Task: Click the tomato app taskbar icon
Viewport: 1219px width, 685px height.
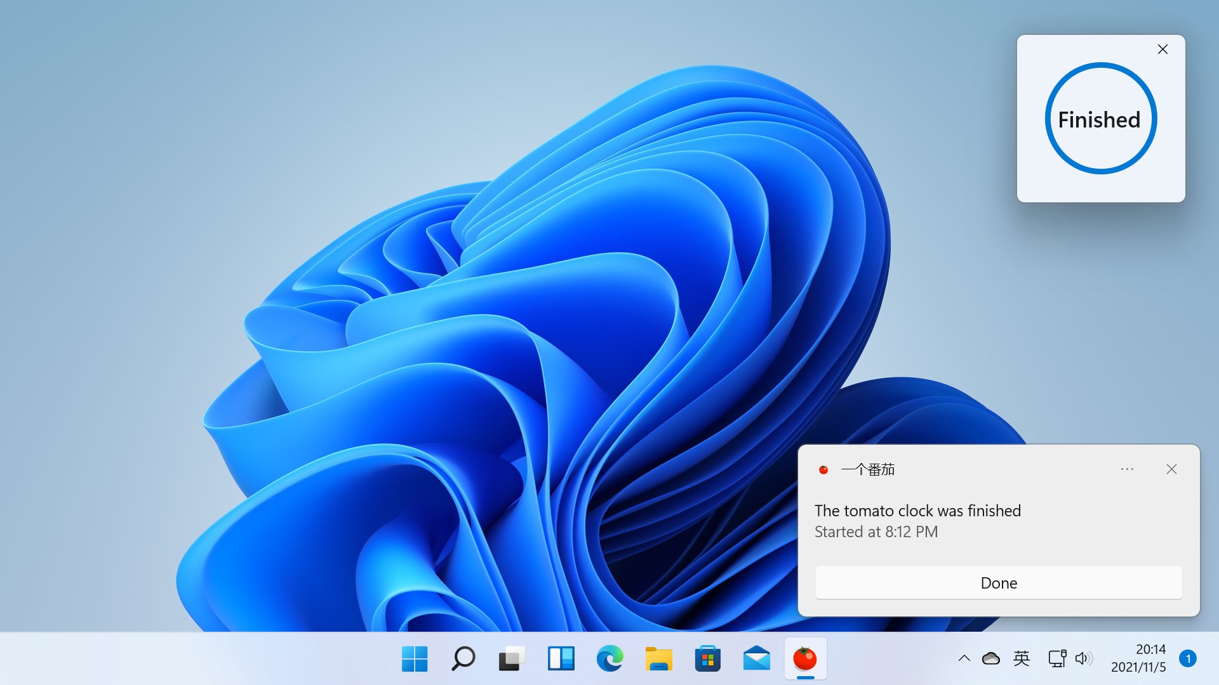Action: 805,659
